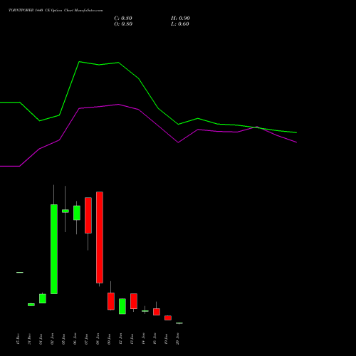Image resolution: width=356 pixels, height=356 pixels.
Task: Click the 14 Jan date label
Action: [x=143, y=339]
